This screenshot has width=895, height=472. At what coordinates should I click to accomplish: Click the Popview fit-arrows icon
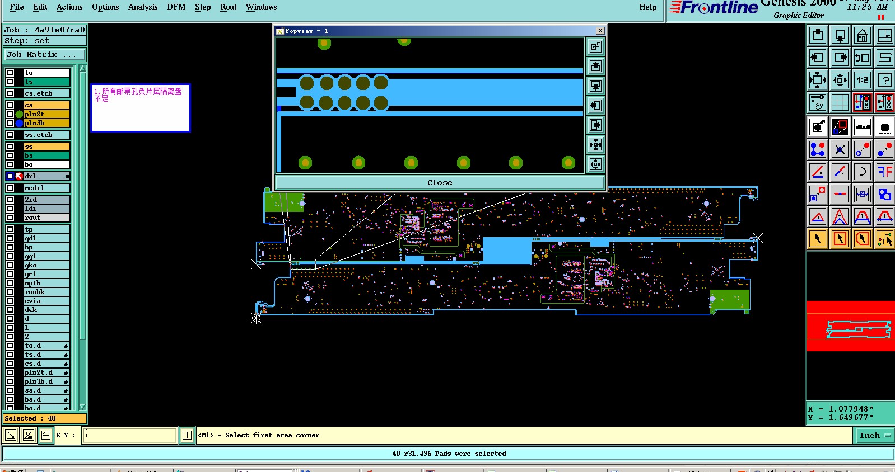click(595, 164)
